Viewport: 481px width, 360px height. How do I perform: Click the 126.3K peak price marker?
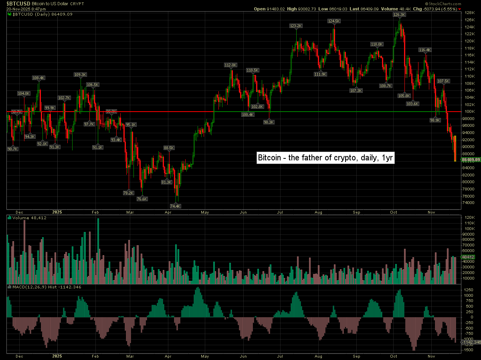pyautogui.click(x=400, y=14)
